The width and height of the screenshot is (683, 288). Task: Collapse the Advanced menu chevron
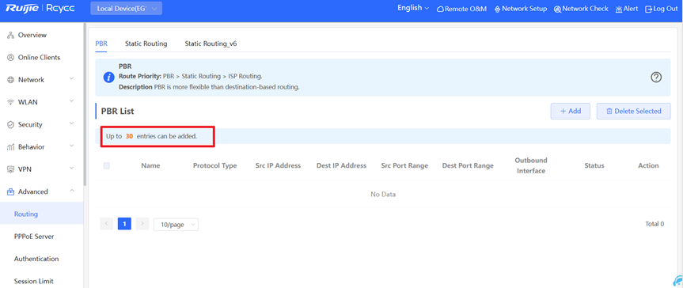coord(72,191)
